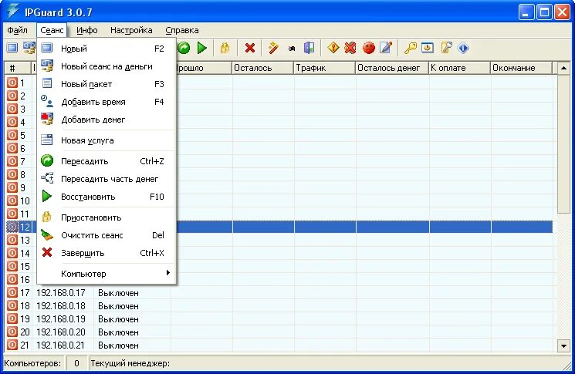Choose Новая услуга menu entry
575x374 pixels.
pyautogui.click(x=107, y=140)
